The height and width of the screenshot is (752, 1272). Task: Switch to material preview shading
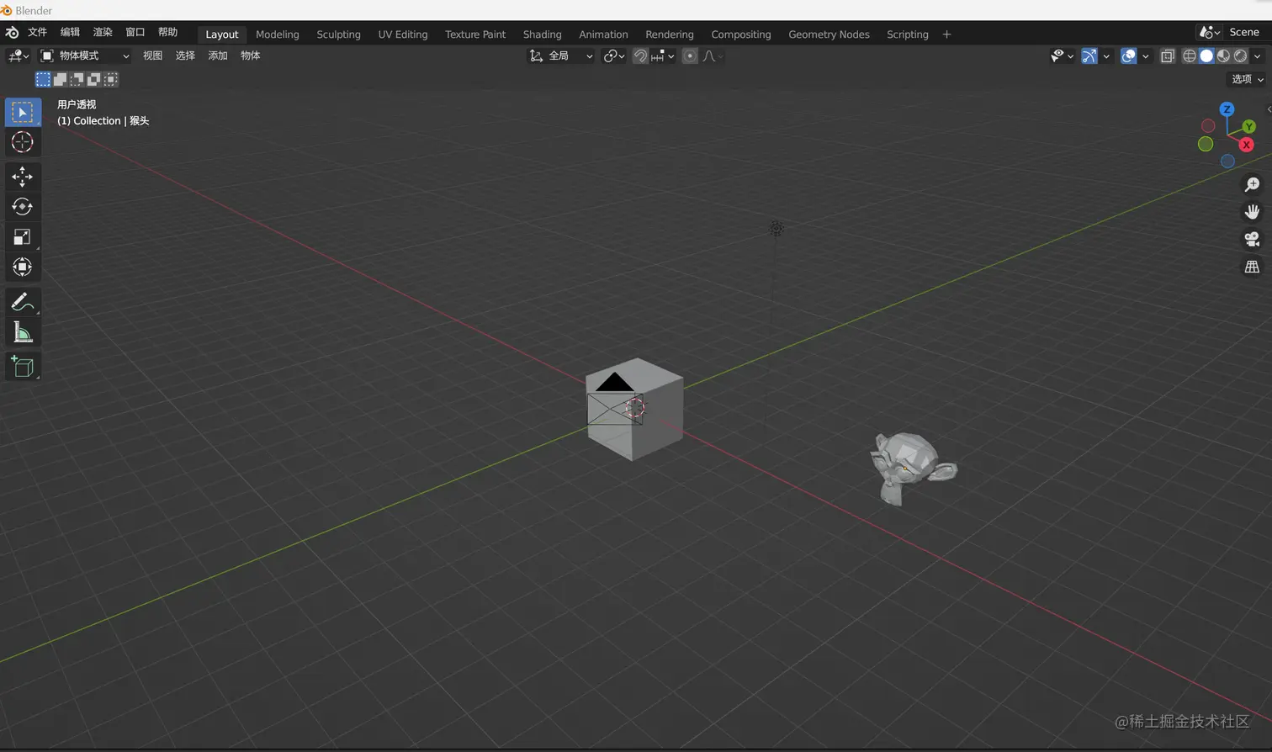(1223, 56)
